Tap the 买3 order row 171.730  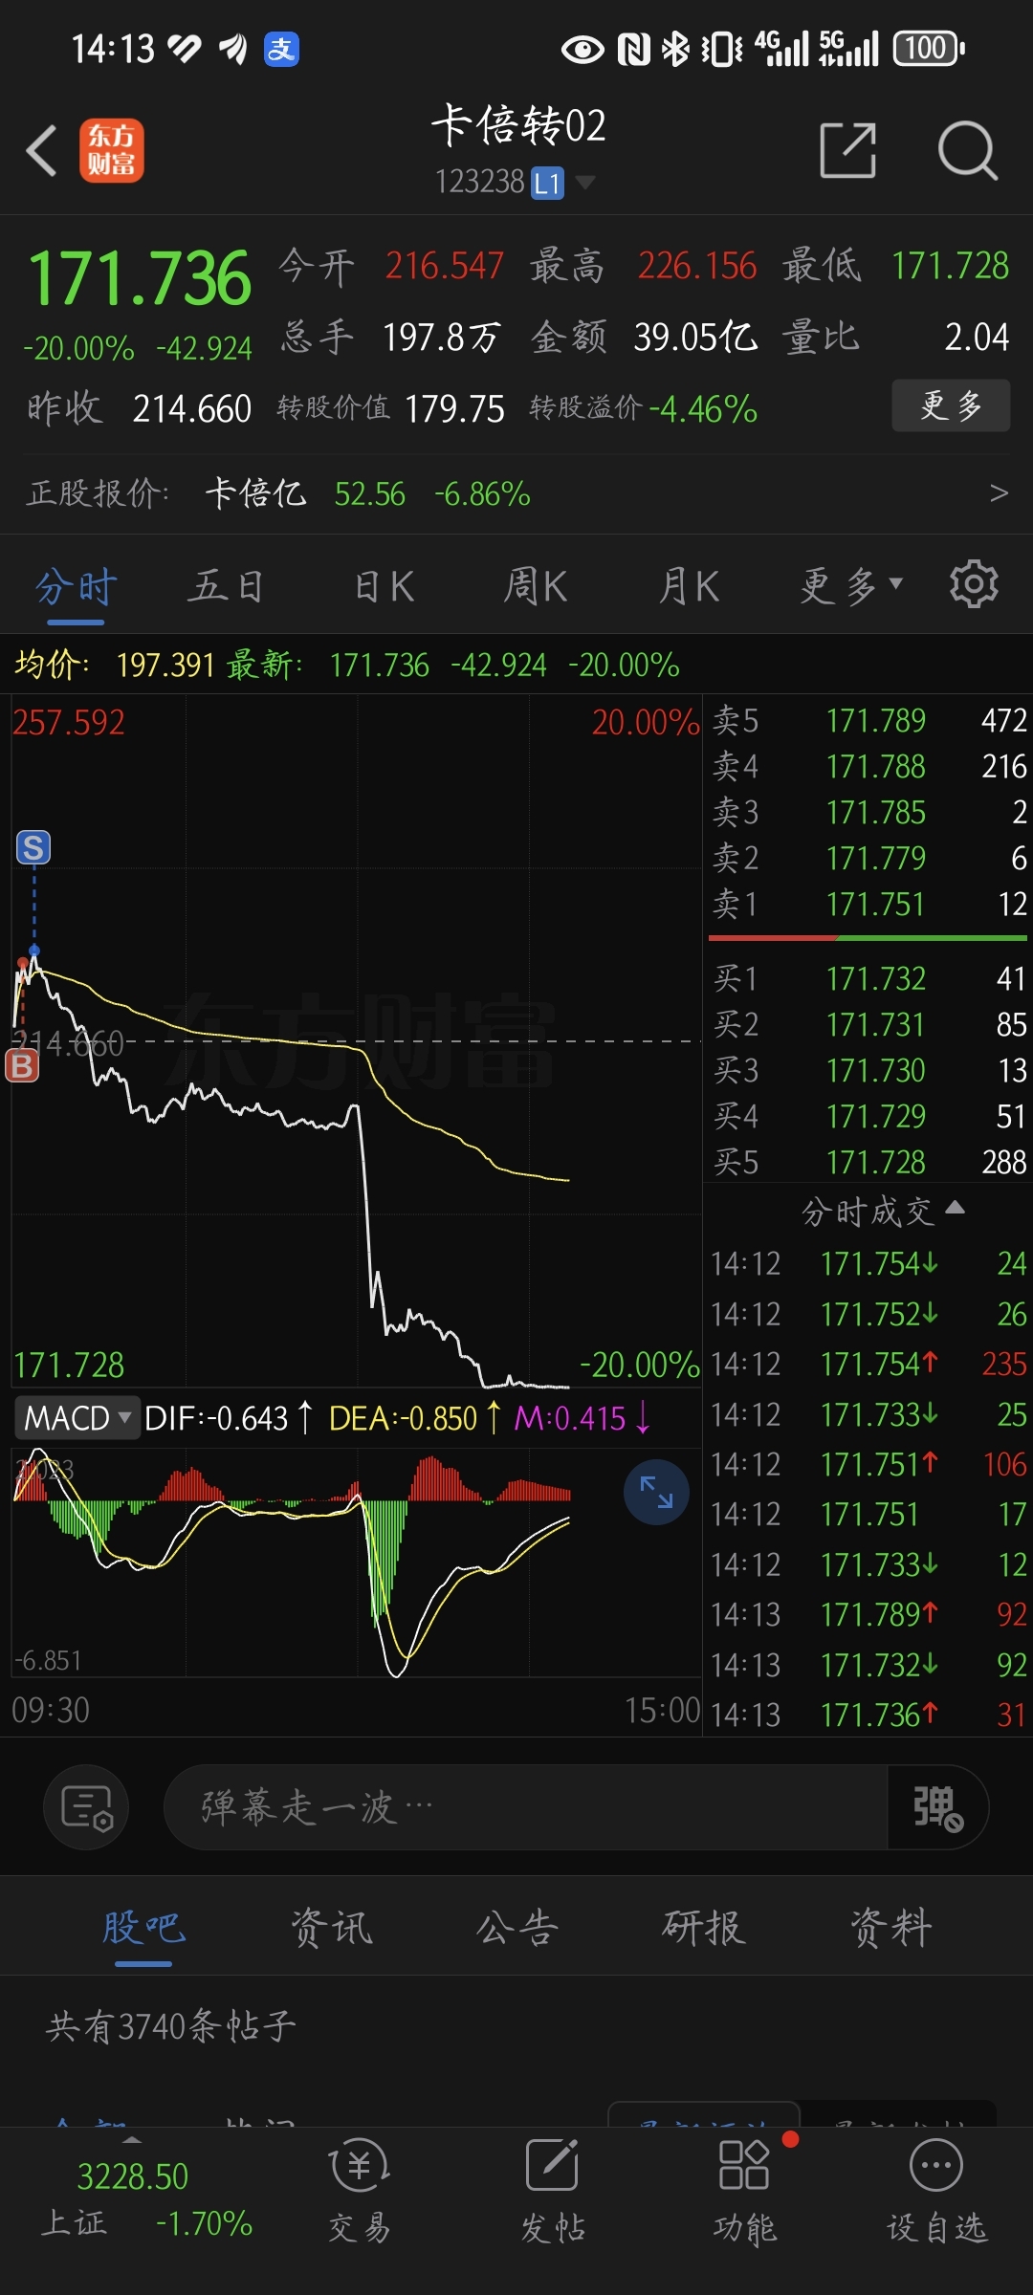(868, 1070)
